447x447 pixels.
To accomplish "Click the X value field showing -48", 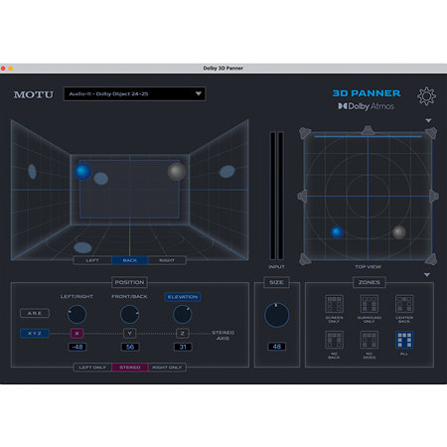I will pos(77,347).
